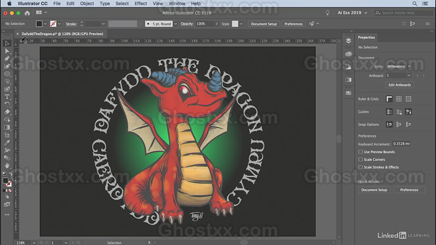This screenshot has height=245, width=436.
Task: Enable Scale Strokes & Effects checkbox
Action: (360, 167)
